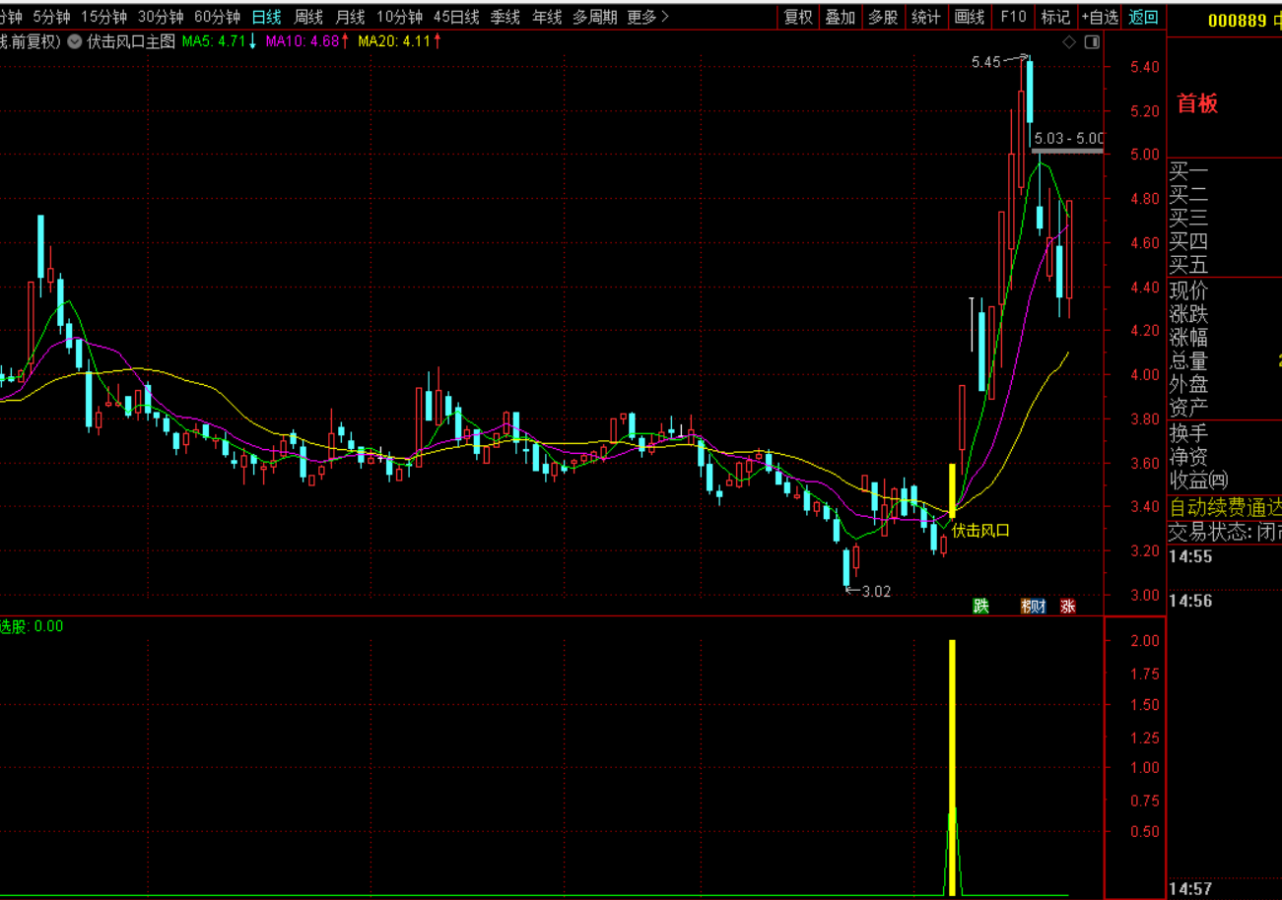Click the 叠加 overlay button
1282x900 pixels.
841,17
